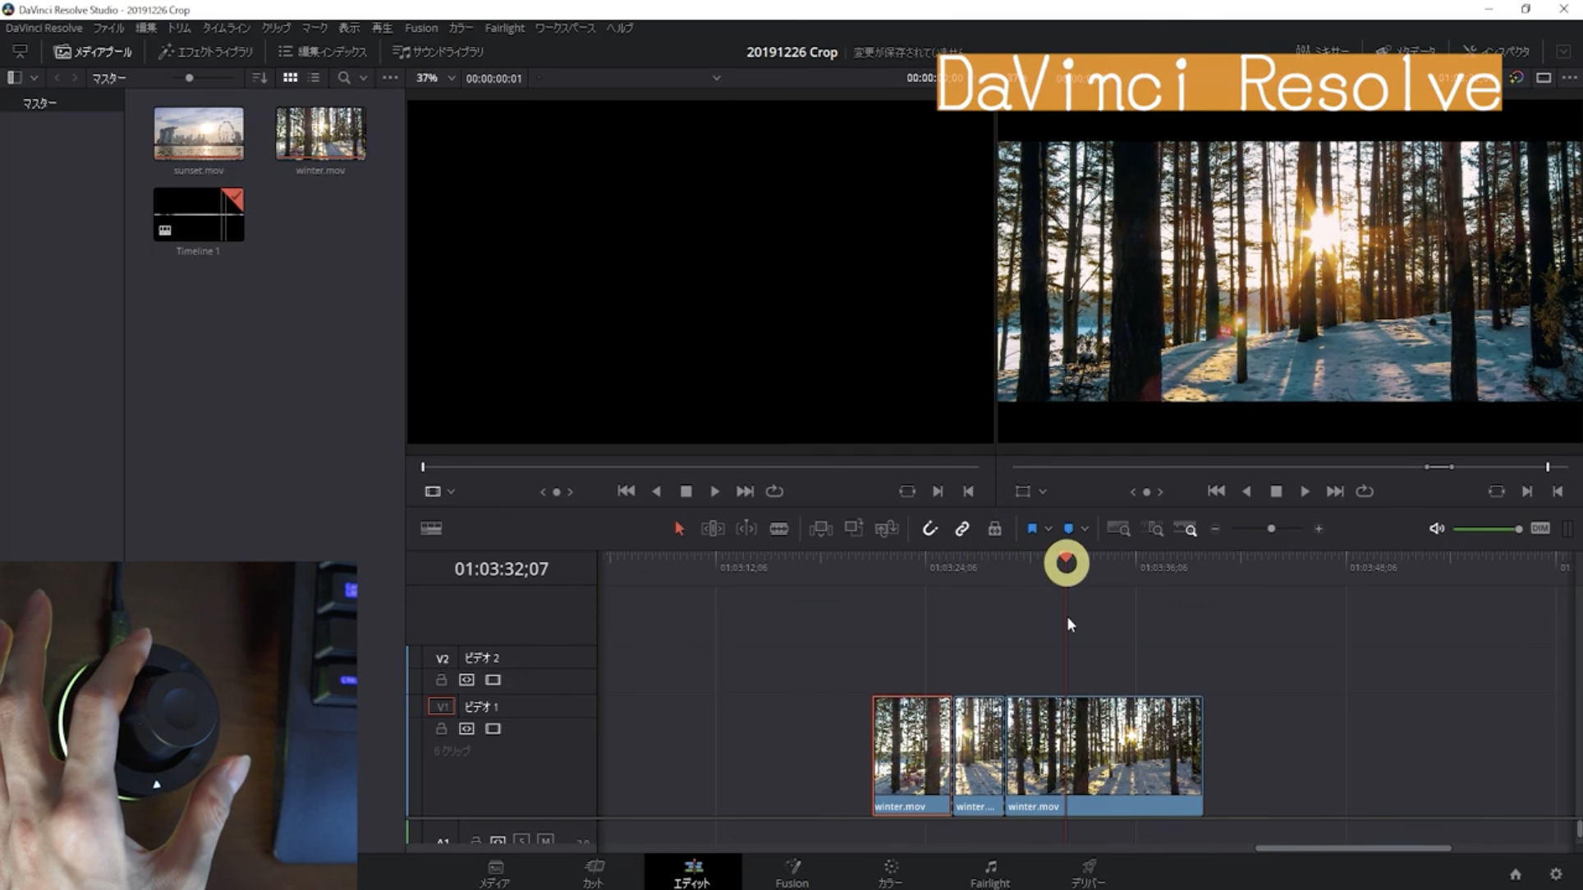Click the replace clip icon
Image resolution: width=1583 pixels, height=890 pixels.
pos(887,529)
